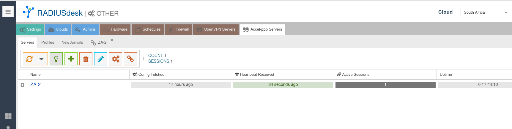512x129 pixels.
Task: Click the orange reload icon in toolbar
Action: coord(29,59)
